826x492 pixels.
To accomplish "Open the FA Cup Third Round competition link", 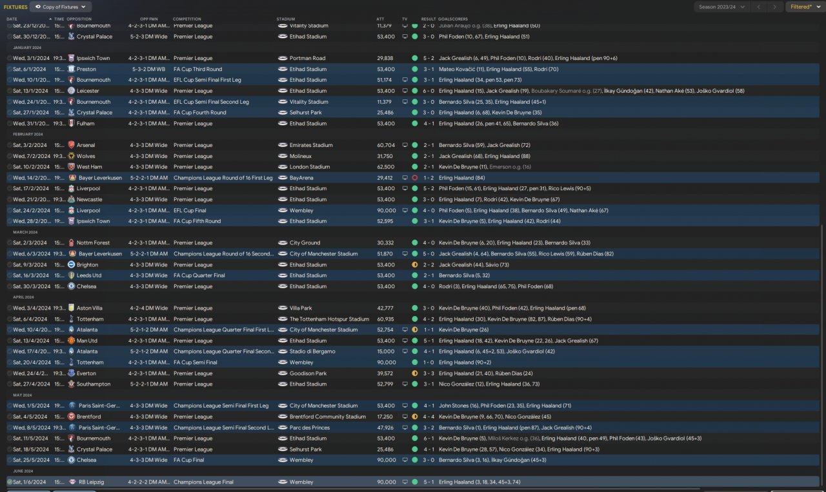I will coord(197,69).
